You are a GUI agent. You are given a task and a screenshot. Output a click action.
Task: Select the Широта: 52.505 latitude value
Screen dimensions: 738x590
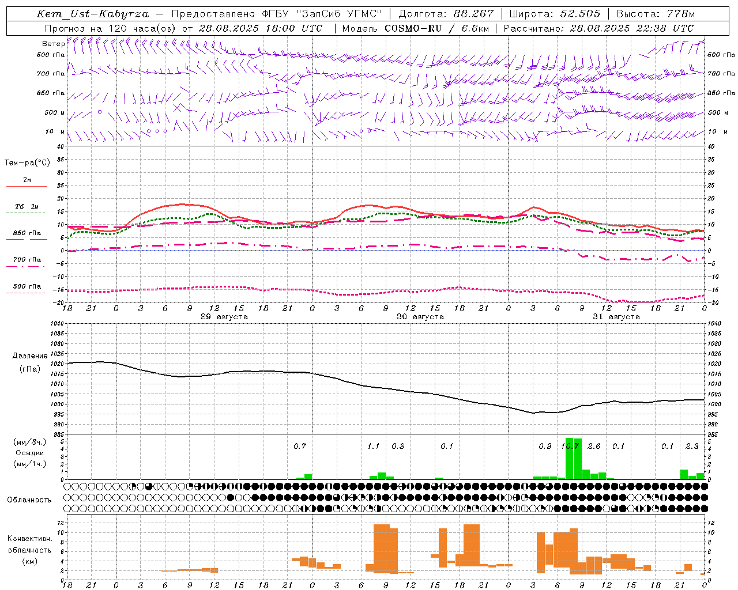pyautogui.click(x=555, y=14)
